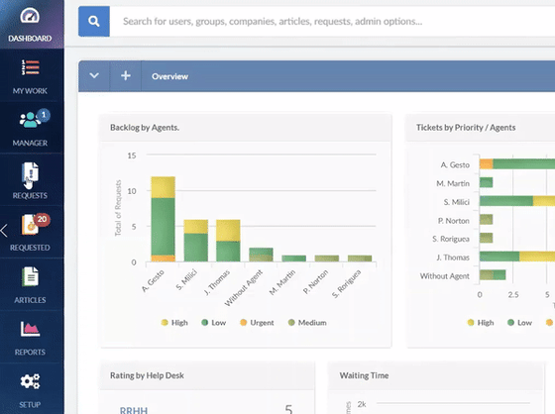Open My Work list icon
This screenshot has width=555, height=414.
point(30,67)
